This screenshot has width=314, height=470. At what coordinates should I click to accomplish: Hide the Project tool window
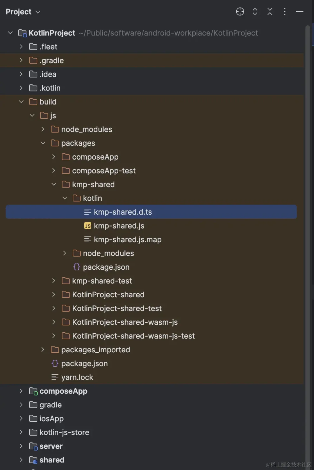point(300,12)
